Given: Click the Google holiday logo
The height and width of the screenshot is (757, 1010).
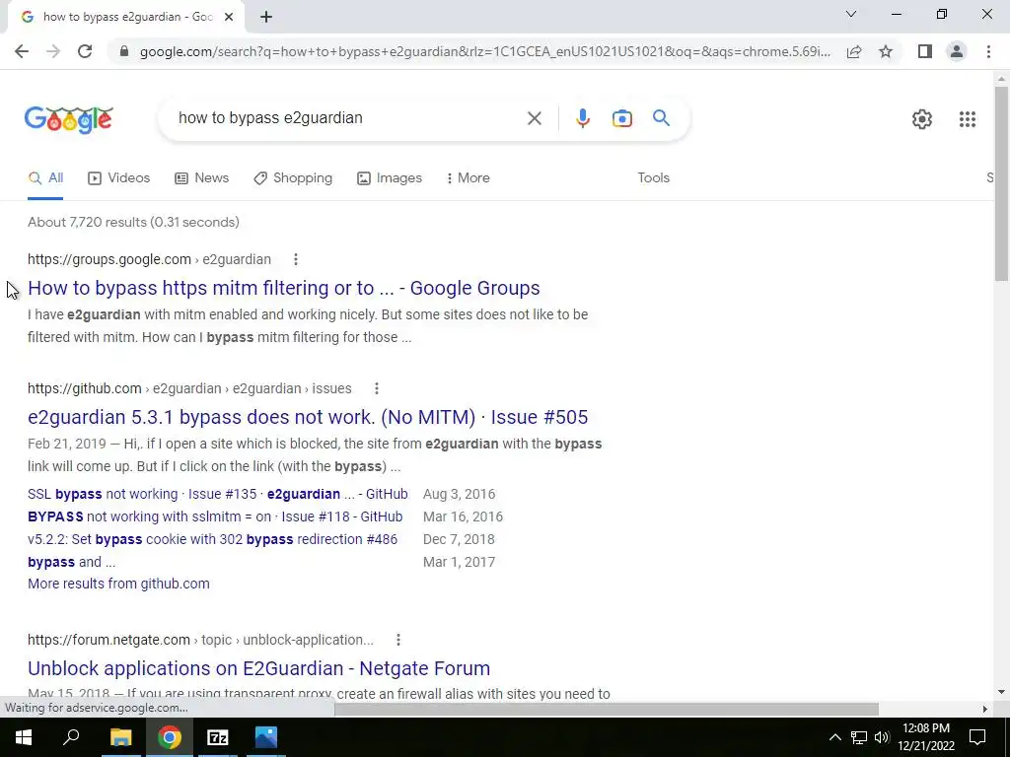Looking at the screenshot, I should (x=69, y=119).
